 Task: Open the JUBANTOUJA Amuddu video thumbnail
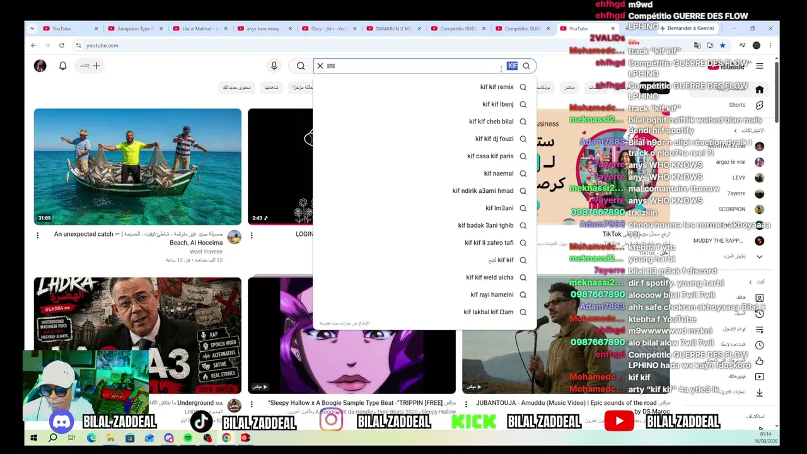[x=566, y=335]
